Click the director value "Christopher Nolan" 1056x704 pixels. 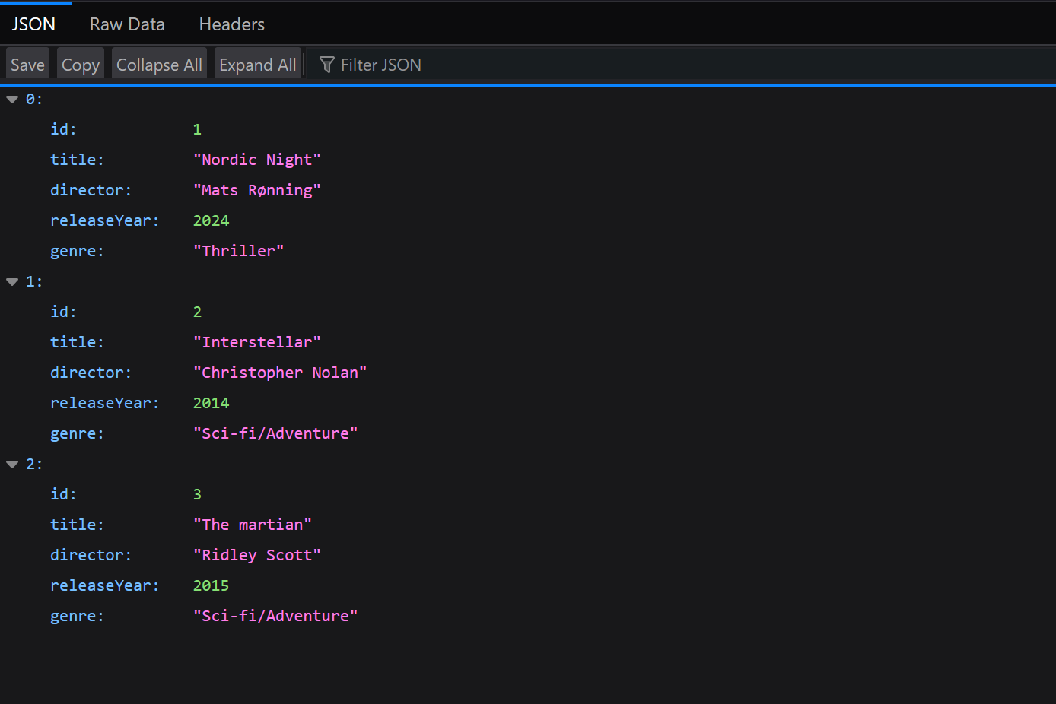coord(280,372)
